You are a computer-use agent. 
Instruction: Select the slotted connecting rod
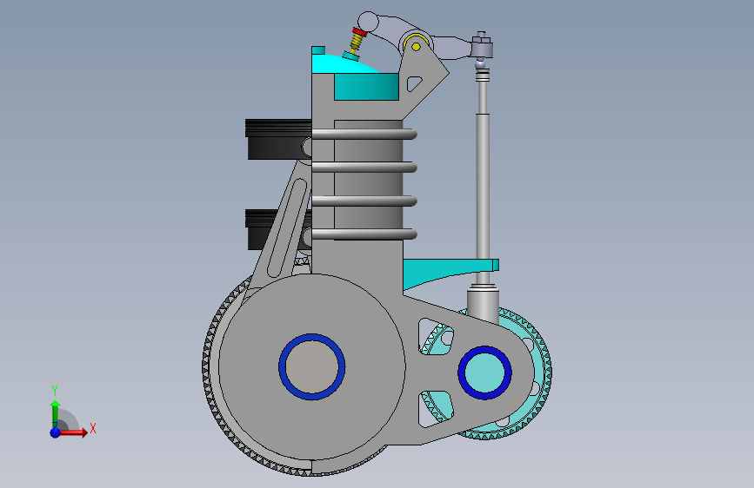pyautogui.click(x=287, y=228)
